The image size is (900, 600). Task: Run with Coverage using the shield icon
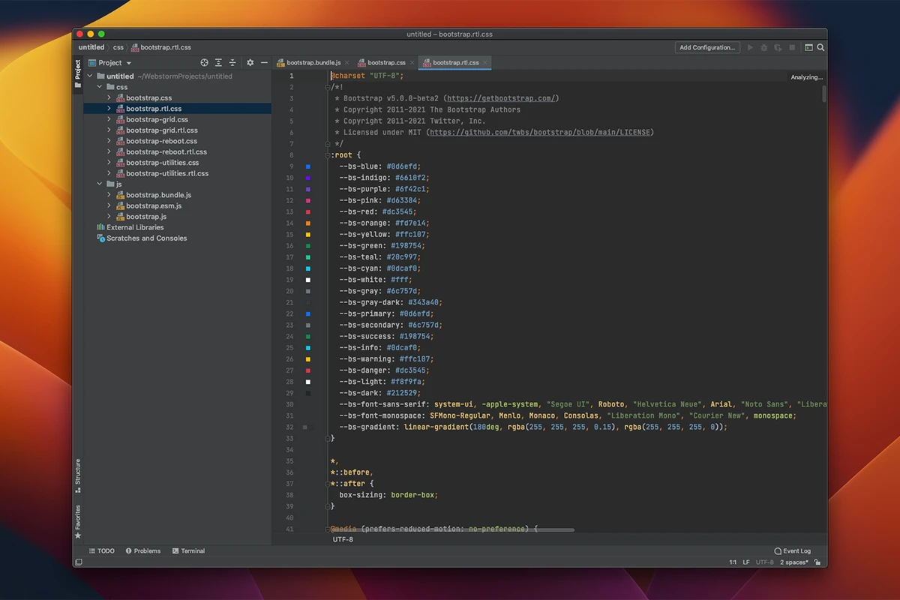click(777, 47)
